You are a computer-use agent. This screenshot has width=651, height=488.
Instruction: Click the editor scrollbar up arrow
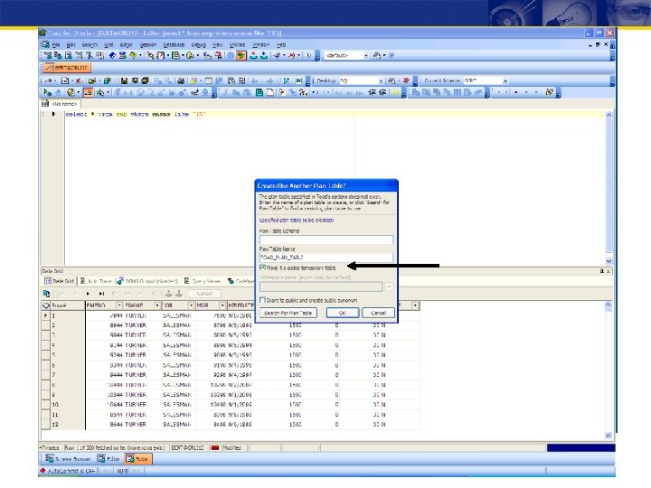[609, 115]
